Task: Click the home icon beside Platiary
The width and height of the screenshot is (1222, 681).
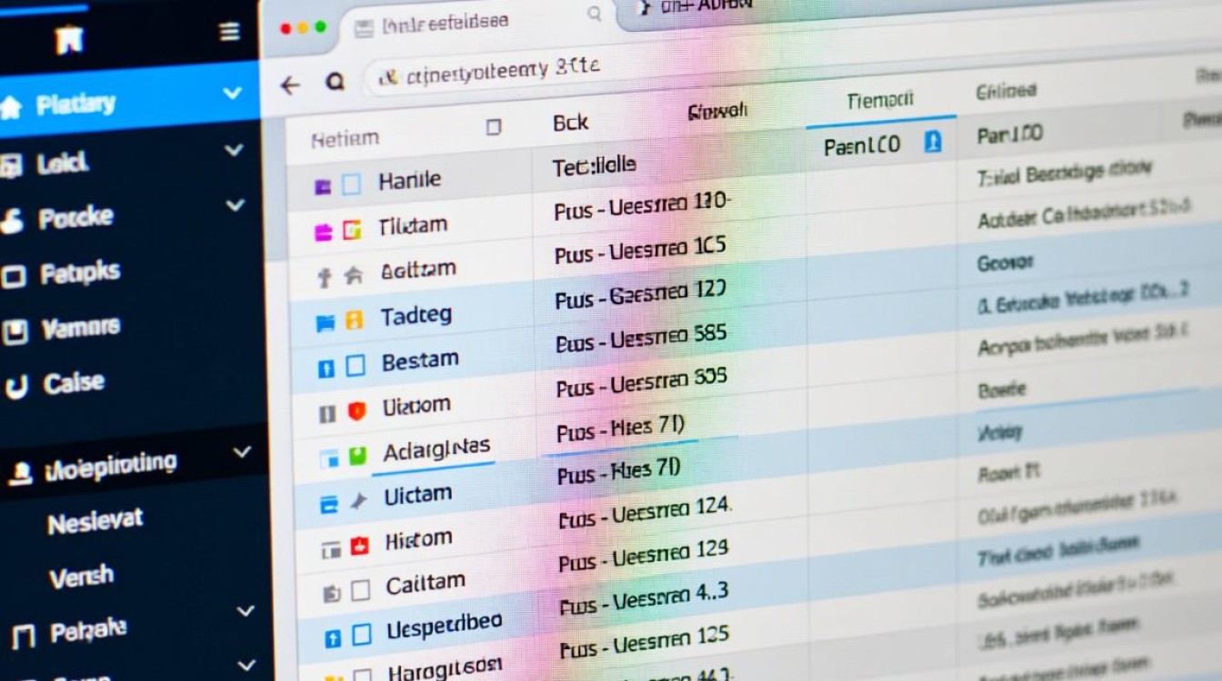Action: (11, 108)
